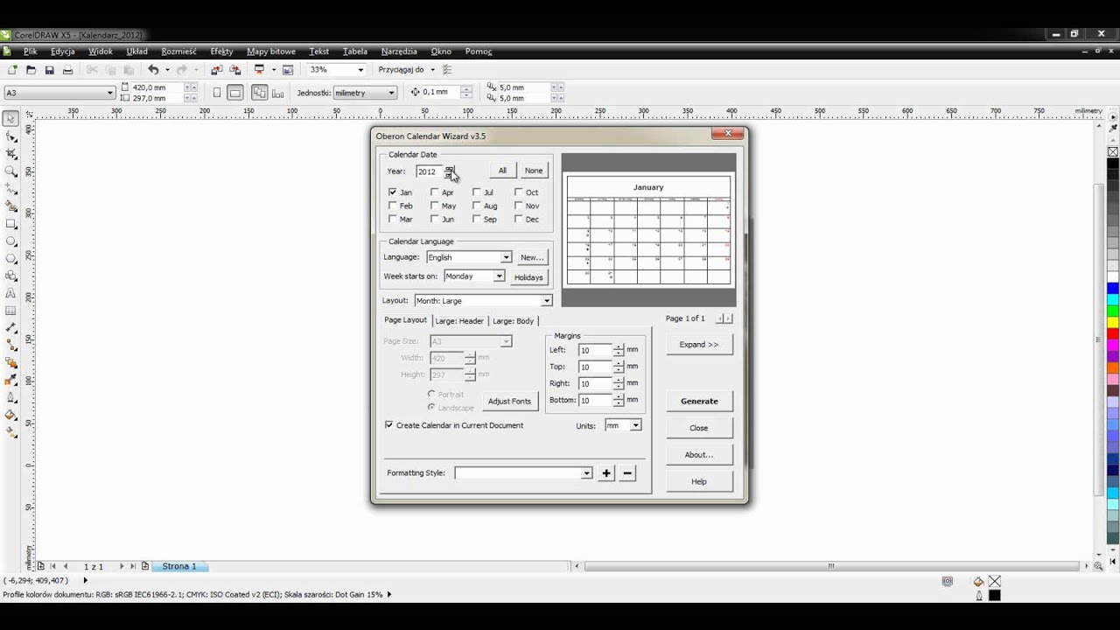Click the None months button

click(534, 171)
